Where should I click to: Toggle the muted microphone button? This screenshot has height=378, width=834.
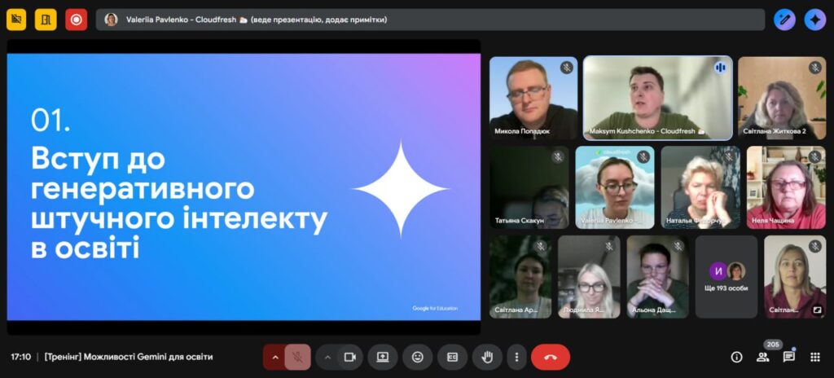click(298, 357)
